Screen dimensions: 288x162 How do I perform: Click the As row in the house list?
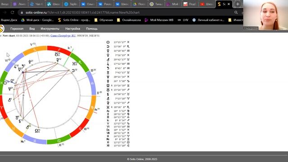118,111
